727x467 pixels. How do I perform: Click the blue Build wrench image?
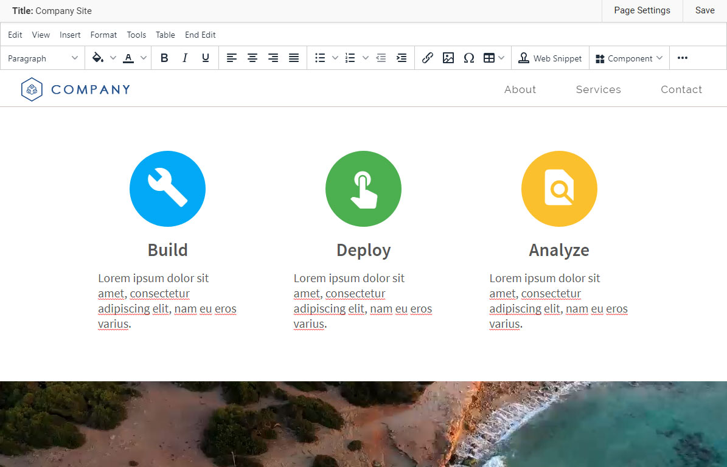click(x=167, y=189)
